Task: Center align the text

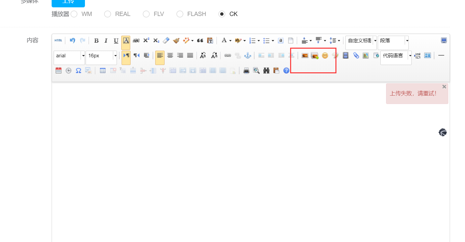Action: coord(170,56)
